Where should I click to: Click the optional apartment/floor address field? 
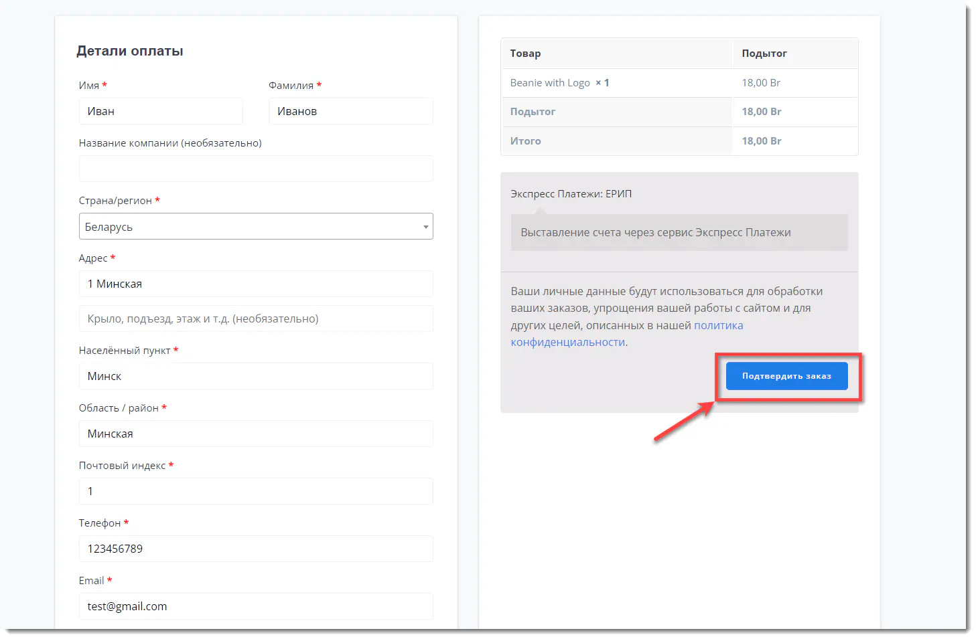click(256, 318)
